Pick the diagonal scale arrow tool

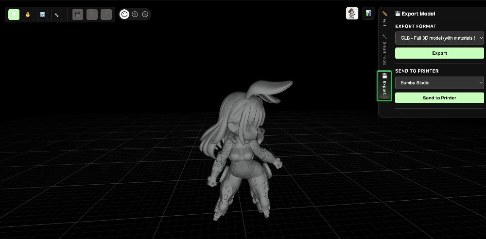56,15
